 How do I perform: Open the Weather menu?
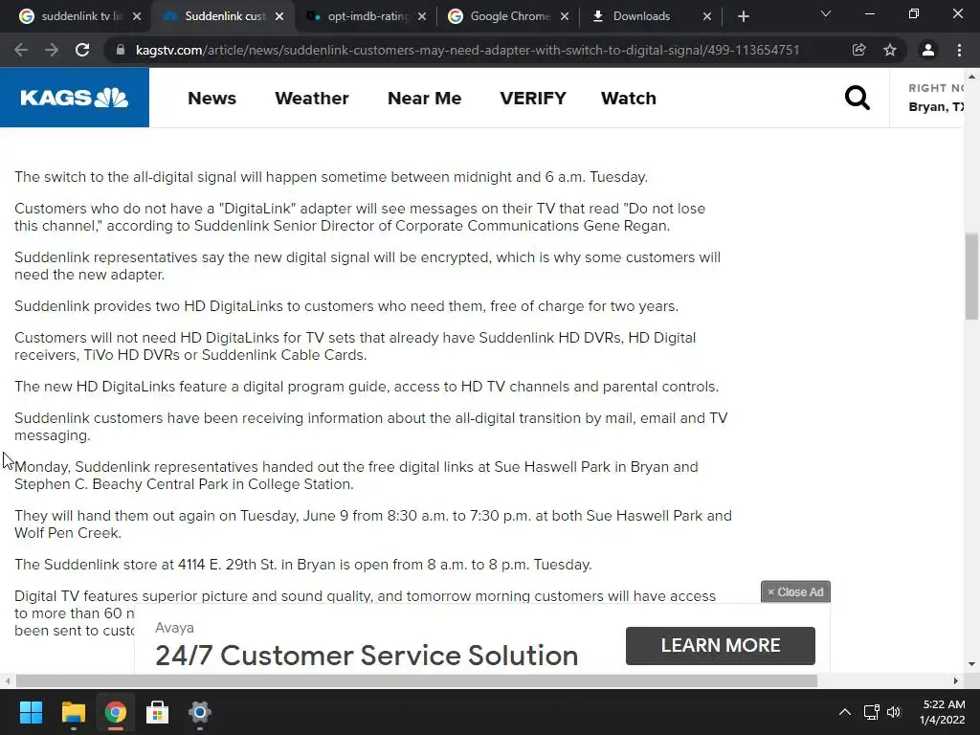[312, 99]
